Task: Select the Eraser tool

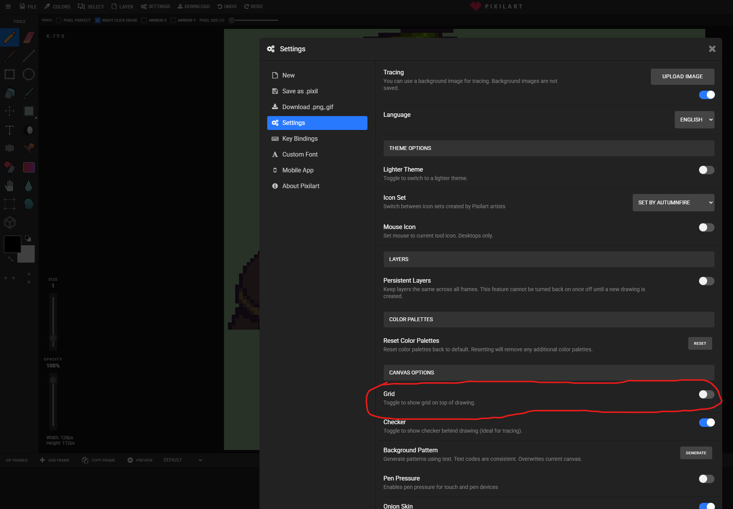Action: 29,37
